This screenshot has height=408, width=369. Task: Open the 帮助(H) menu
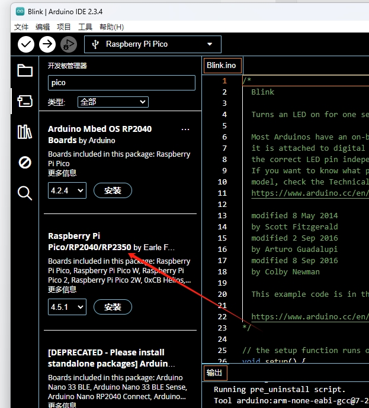[111, 27]
